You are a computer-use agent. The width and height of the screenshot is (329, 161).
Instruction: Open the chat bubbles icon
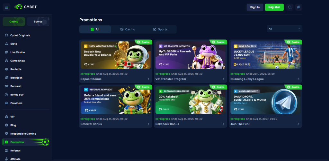pyautogui.click(x=298, y=7)
